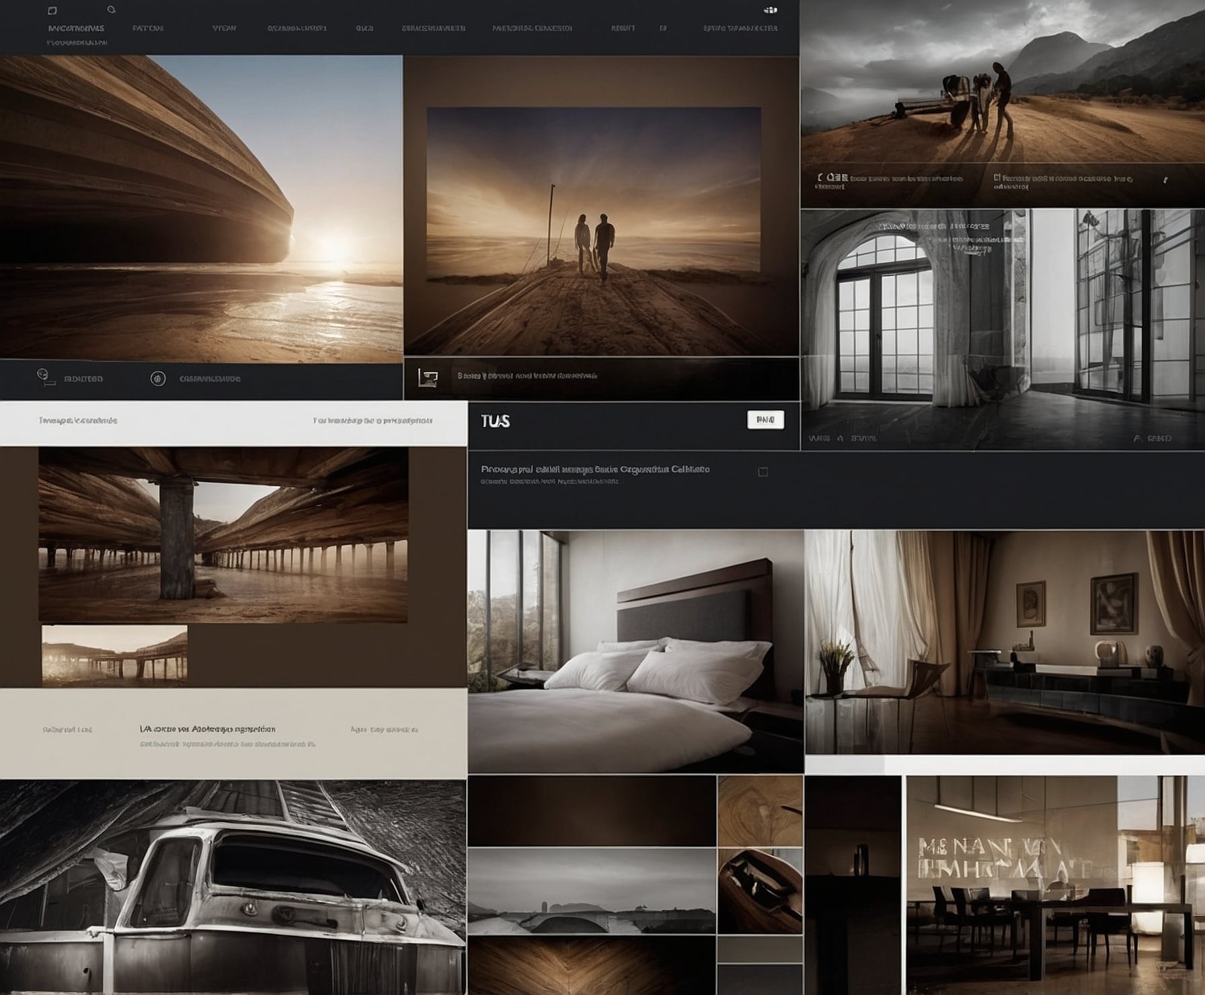Click the small white icon at top-right of navigation bar
The height and width of the screenshot is (995, 1205).
[771, 10]
